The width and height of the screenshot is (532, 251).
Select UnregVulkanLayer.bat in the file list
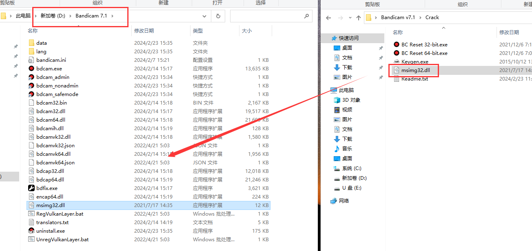[149, 239]
